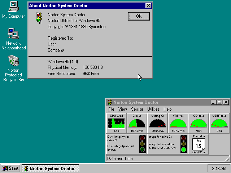Click the Windows 95 (4.0) version text
The height and width of the screenshot is (173, 231).
(63, 62)
